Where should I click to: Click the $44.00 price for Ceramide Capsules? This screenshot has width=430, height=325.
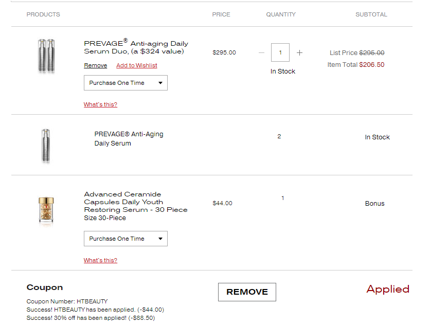(x=222, y=203)
